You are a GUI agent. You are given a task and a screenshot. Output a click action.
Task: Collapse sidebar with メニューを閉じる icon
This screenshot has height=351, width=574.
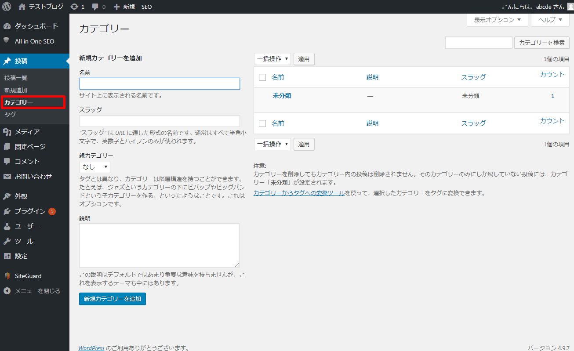[7, 291]
